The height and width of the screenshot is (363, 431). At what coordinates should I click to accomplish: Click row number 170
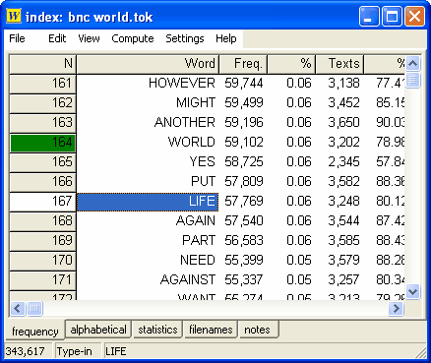[x=43, y=261]
